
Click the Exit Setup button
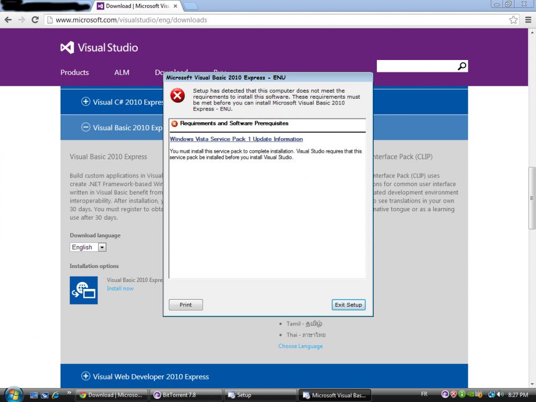pyautogui.click(x=348, y=304)
